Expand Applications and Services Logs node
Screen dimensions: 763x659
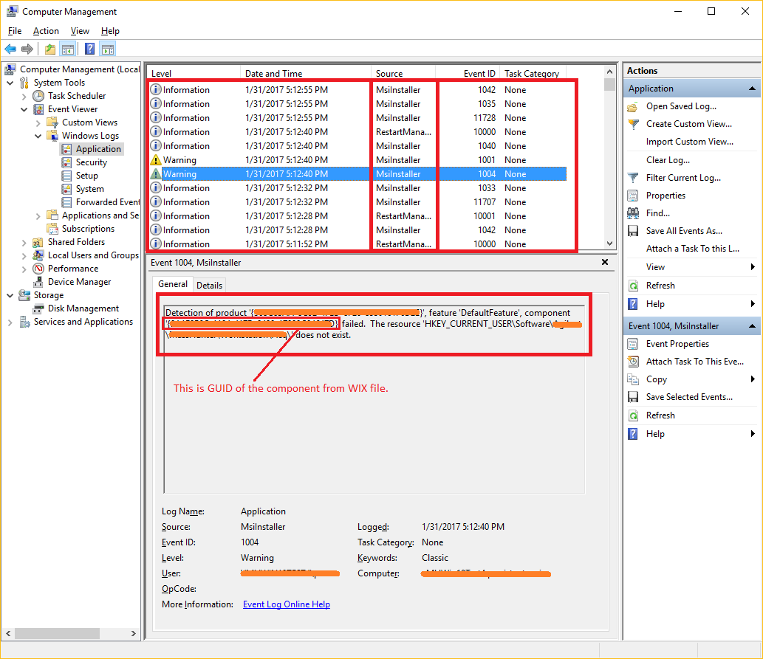[x=38, y=215]
